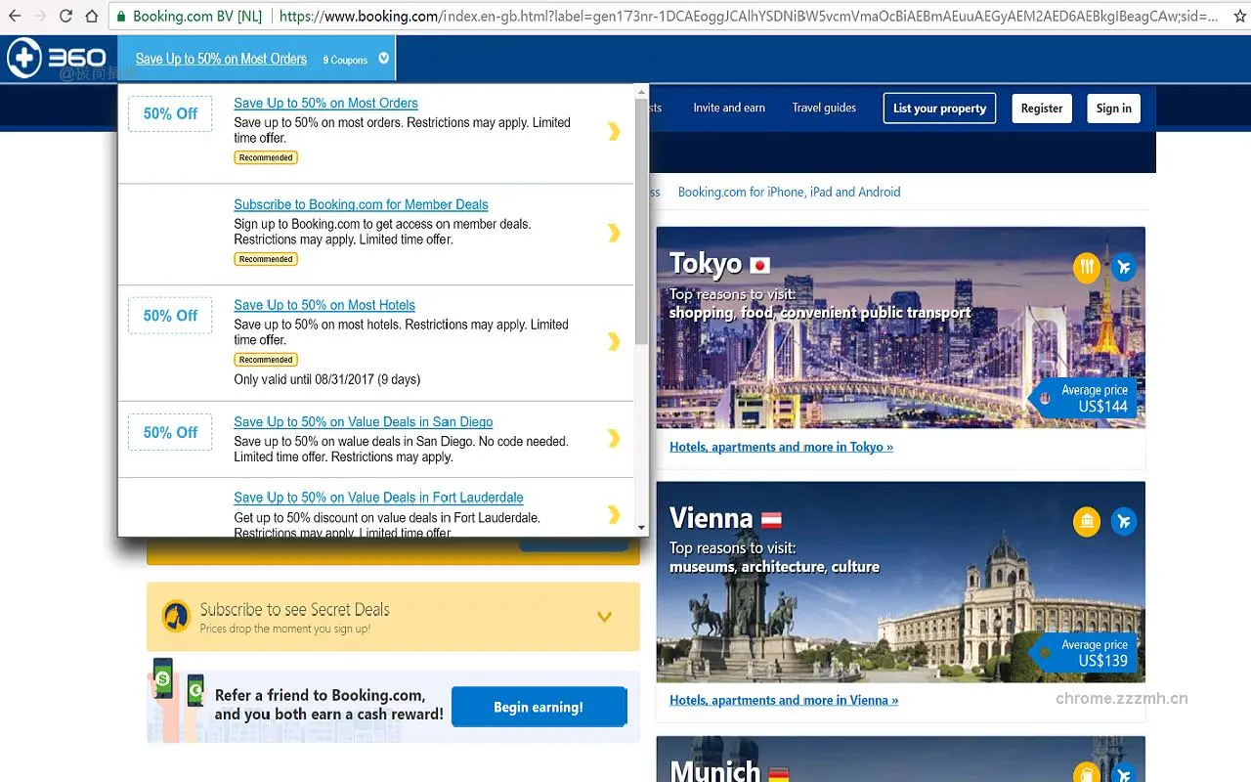This screenshot has height=782, width=1251.
Task: Click Vienna flight airplane icon
Action: [x=1124, y=522]
